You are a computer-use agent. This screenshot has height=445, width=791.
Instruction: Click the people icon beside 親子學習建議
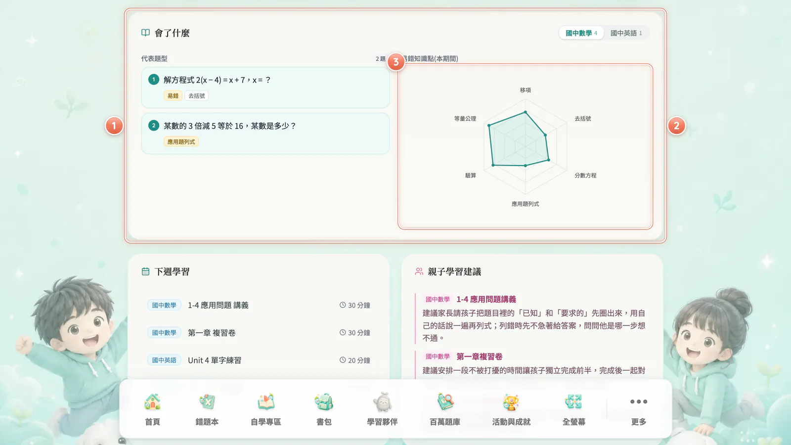point(419,271)
